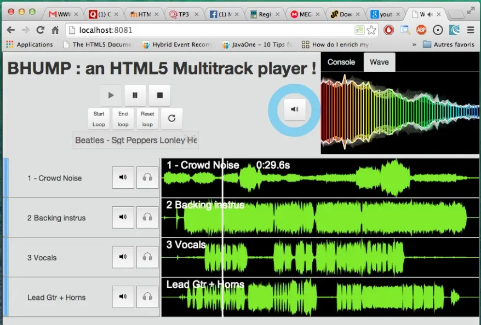This screenshot has width=481, height=325.
Task: Select the 1 - Crowd Noise track label
Action: (55, 178)
